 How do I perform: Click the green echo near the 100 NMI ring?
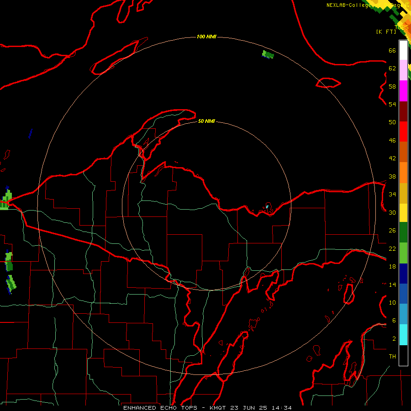268,54
